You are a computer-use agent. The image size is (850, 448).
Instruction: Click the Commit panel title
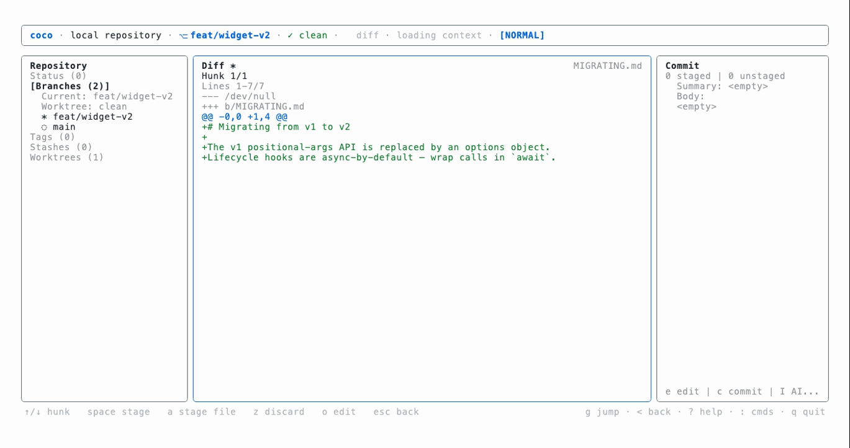click(682, 66)
